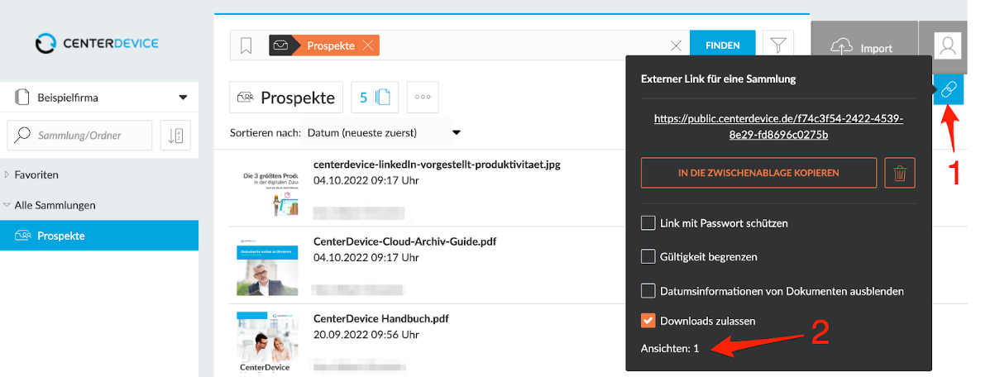The height and width of the screenshot is (377, 995).
Task: Enable Link mit Passwort schützen checkbox
Action: tap(648, 223)
